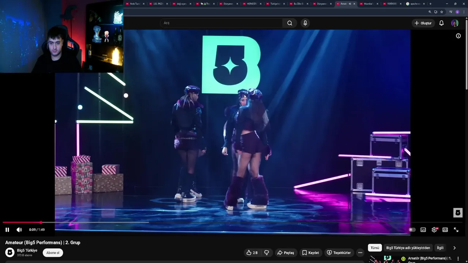Screen dimensions: 468x263
Task: Click the channel watermark in the player
Action: pos(458,213)
